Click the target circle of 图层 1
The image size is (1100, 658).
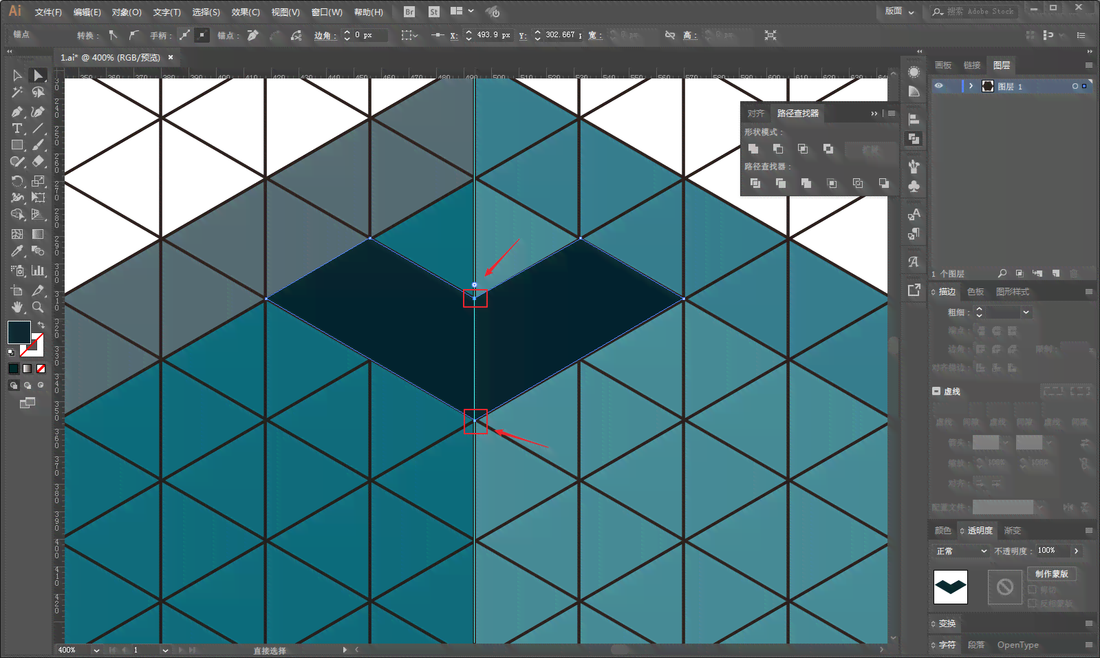point(1075,86)
